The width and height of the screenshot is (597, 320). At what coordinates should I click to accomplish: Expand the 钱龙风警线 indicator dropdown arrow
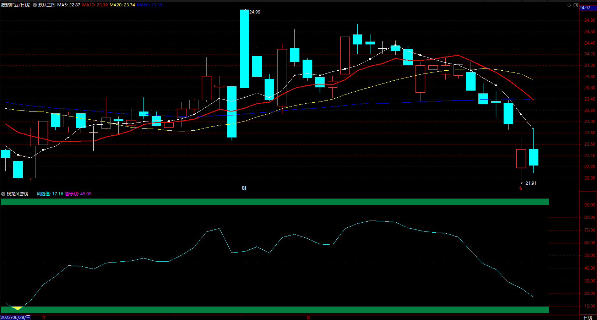pos(3,194)
